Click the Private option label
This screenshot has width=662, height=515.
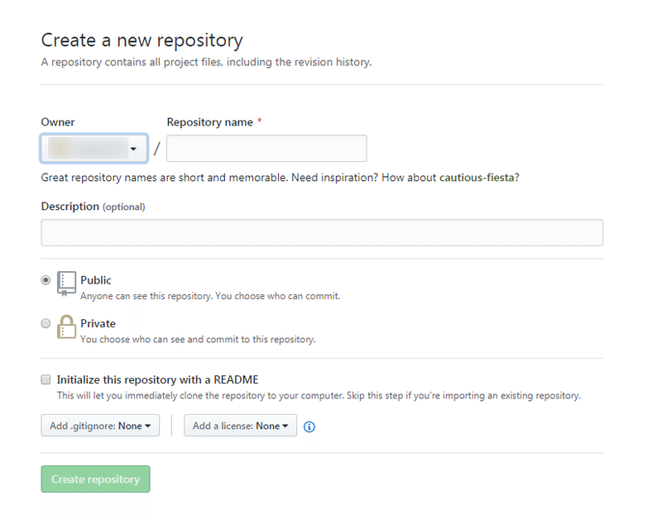(98, 323)
